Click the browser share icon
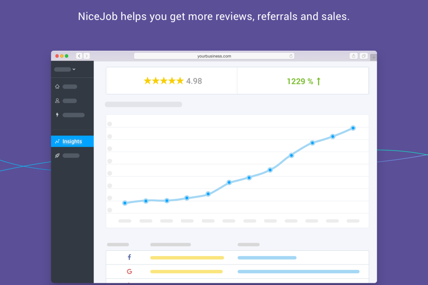428x285 pixels. click(354, 56)
